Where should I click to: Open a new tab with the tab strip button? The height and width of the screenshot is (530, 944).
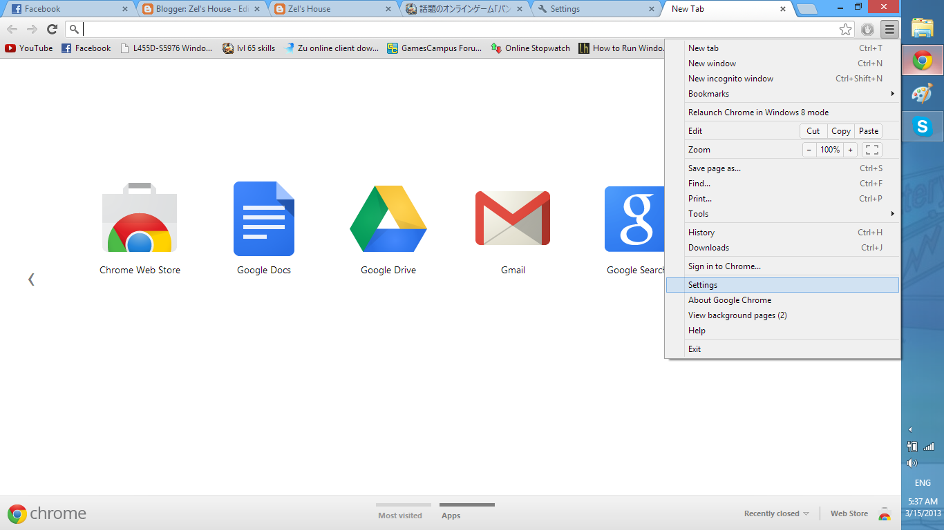click(x=806, y=10)
